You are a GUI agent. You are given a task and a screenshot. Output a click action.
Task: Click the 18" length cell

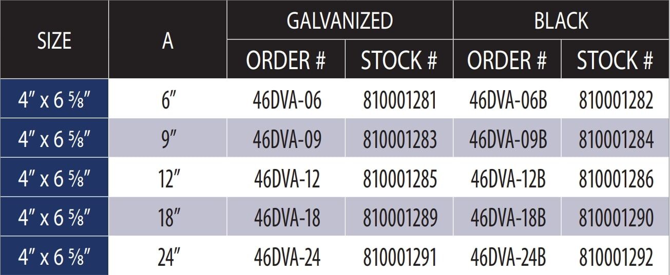point(168,218)
